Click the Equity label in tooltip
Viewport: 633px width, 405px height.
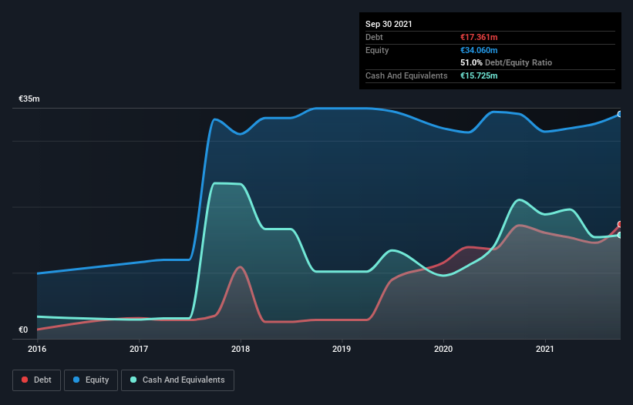(x=377, y=50)
